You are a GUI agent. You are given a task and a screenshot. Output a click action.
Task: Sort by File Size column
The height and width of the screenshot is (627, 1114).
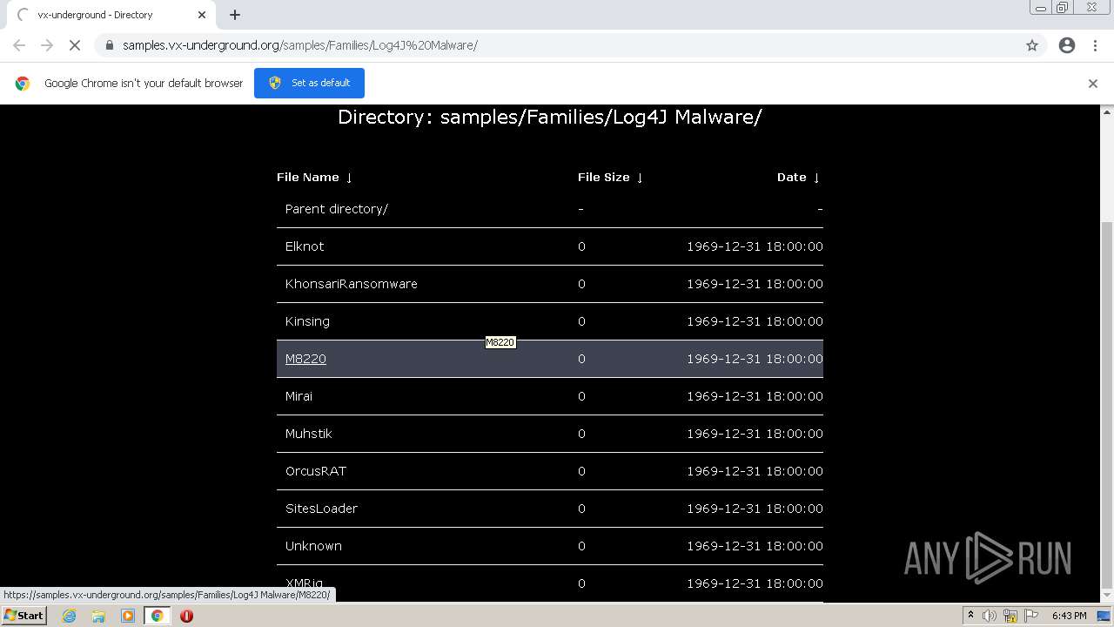click(x=610, y=177)
